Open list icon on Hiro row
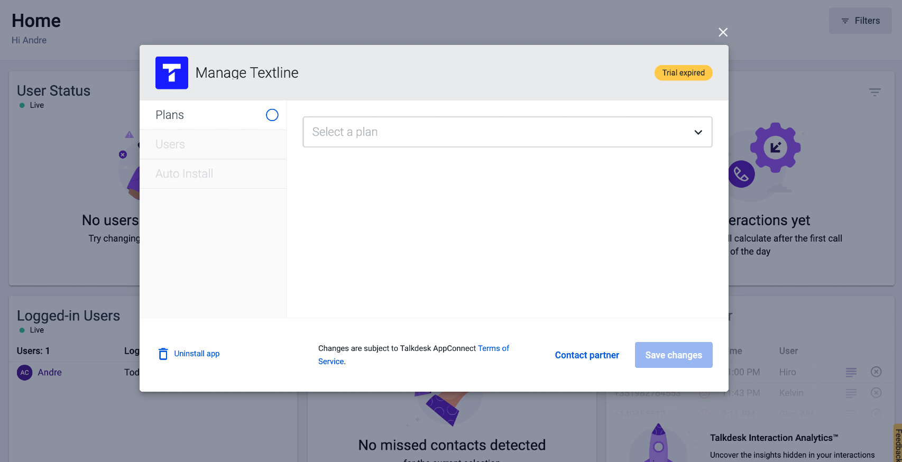Screen dimensions: 902x462 pyautogui.click(x=851, y=372)
